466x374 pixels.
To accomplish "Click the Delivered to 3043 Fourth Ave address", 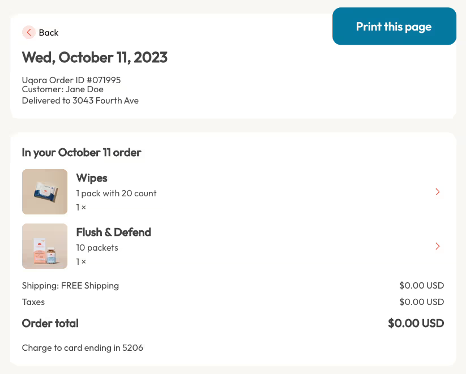I will tap(80, 101).
